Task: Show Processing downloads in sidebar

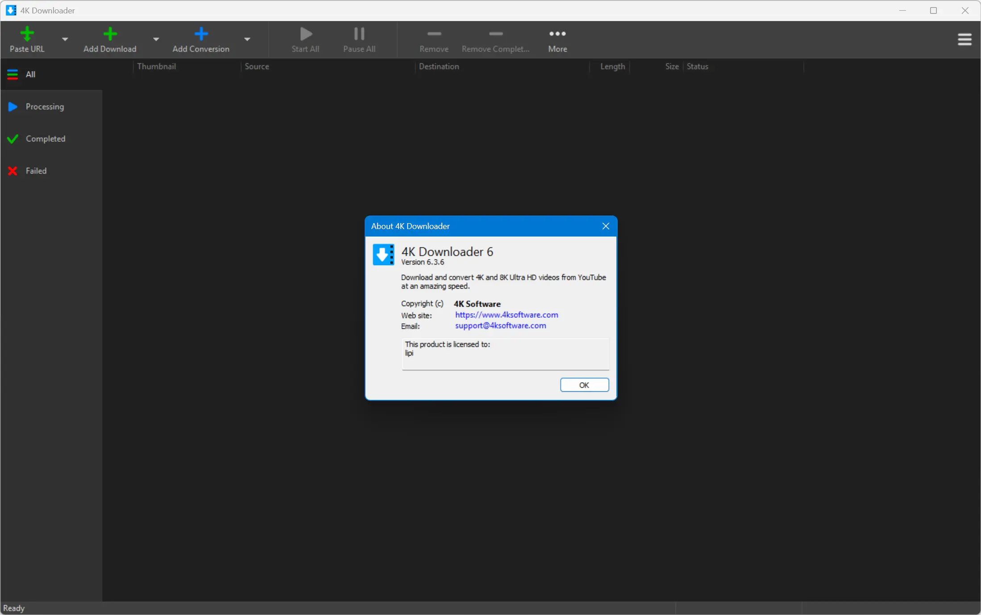Action: (x=45, y=107)
